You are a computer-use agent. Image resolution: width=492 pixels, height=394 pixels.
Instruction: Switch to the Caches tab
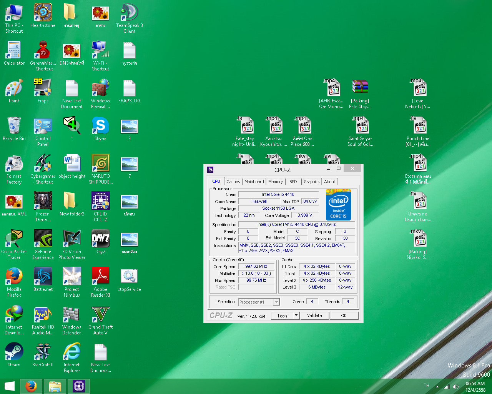point(233,182)
